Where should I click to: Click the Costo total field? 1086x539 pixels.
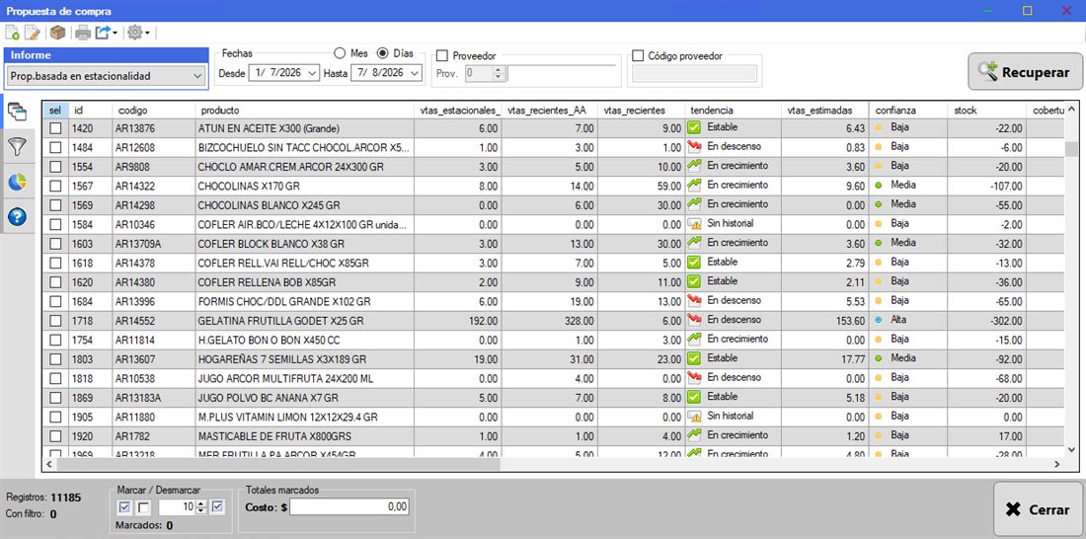pos(349,507)
